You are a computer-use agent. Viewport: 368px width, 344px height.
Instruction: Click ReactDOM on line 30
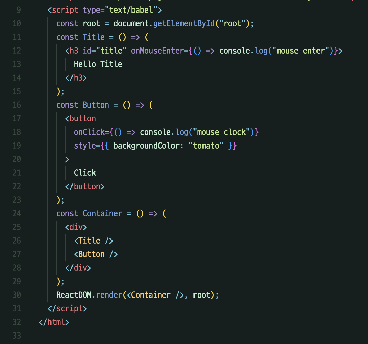[x=74, y=295]
